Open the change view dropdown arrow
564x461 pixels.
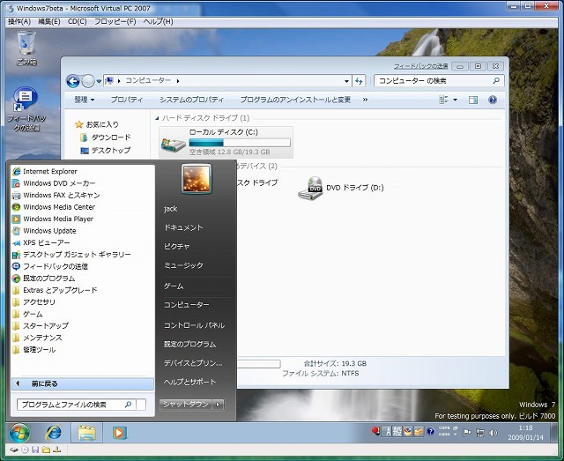tap(455, 100)
